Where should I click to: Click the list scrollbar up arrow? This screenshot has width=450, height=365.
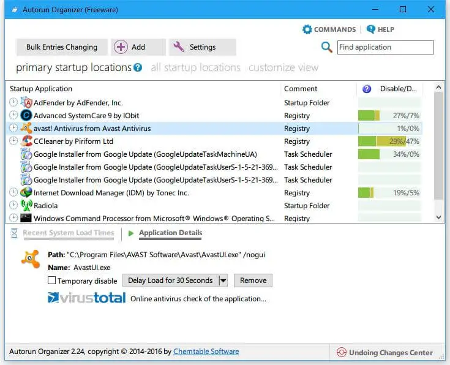click(x=438, y=87)
